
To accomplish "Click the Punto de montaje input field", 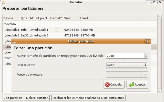I will [x=124, y=75].
